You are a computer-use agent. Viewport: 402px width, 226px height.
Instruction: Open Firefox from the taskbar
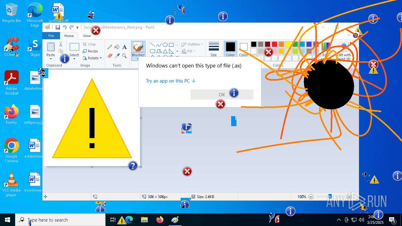click(160, 220)
